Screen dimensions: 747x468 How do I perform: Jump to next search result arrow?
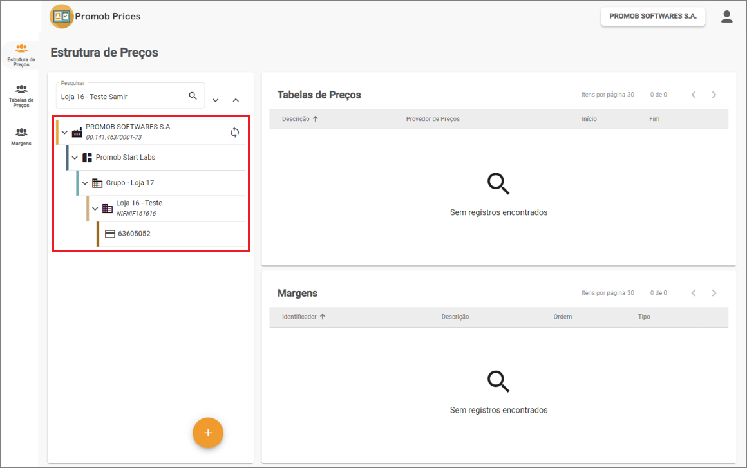tap(215, 100)
